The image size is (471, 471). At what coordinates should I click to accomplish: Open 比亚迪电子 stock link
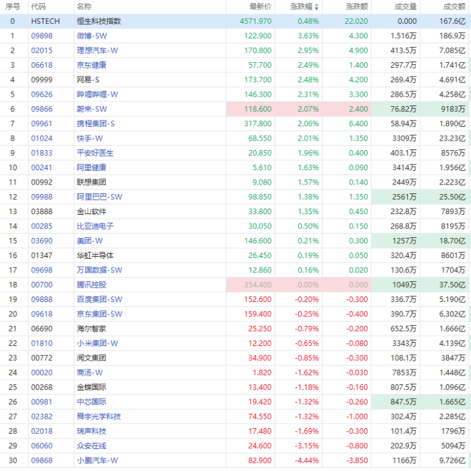[95, 226]
